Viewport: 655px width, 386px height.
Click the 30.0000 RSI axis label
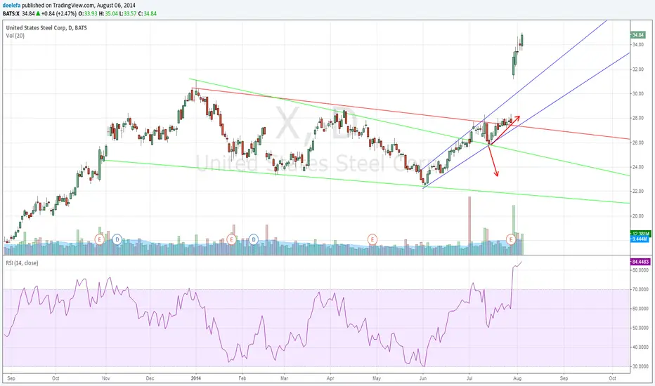click(640, 366)
